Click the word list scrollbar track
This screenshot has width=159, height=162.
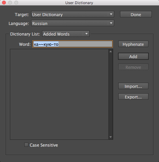110,94
